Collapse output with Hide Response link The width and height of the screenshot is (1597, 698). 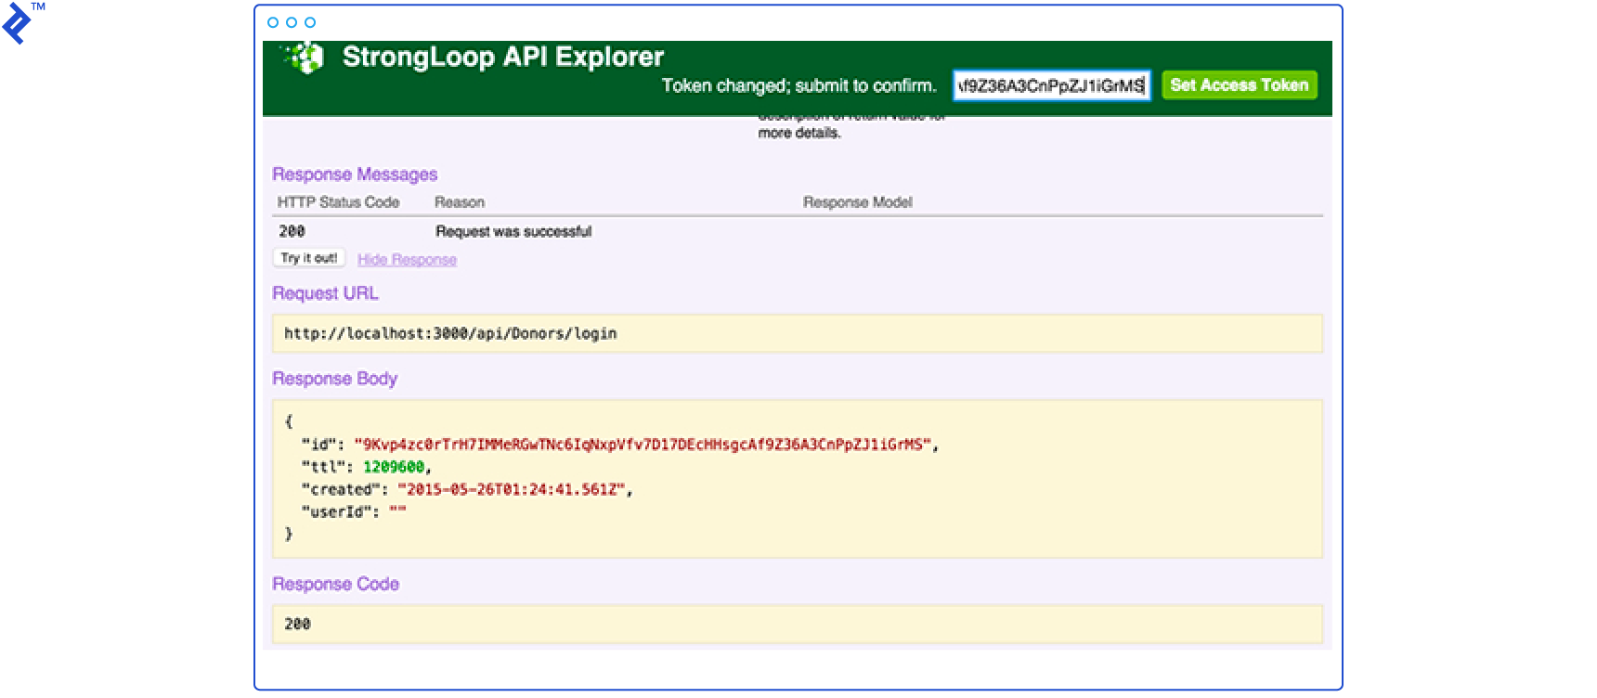pos(407,260)
